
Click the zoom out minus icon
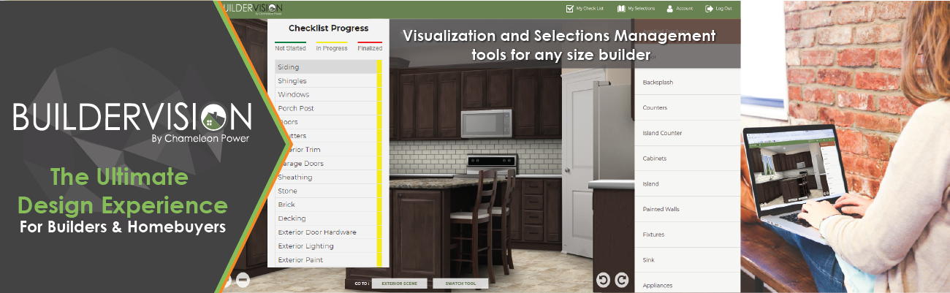243,280
